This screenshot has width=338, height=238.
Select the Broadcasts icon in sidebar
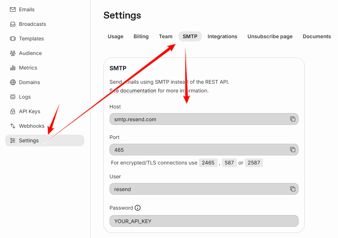click(x=13, y=24)
